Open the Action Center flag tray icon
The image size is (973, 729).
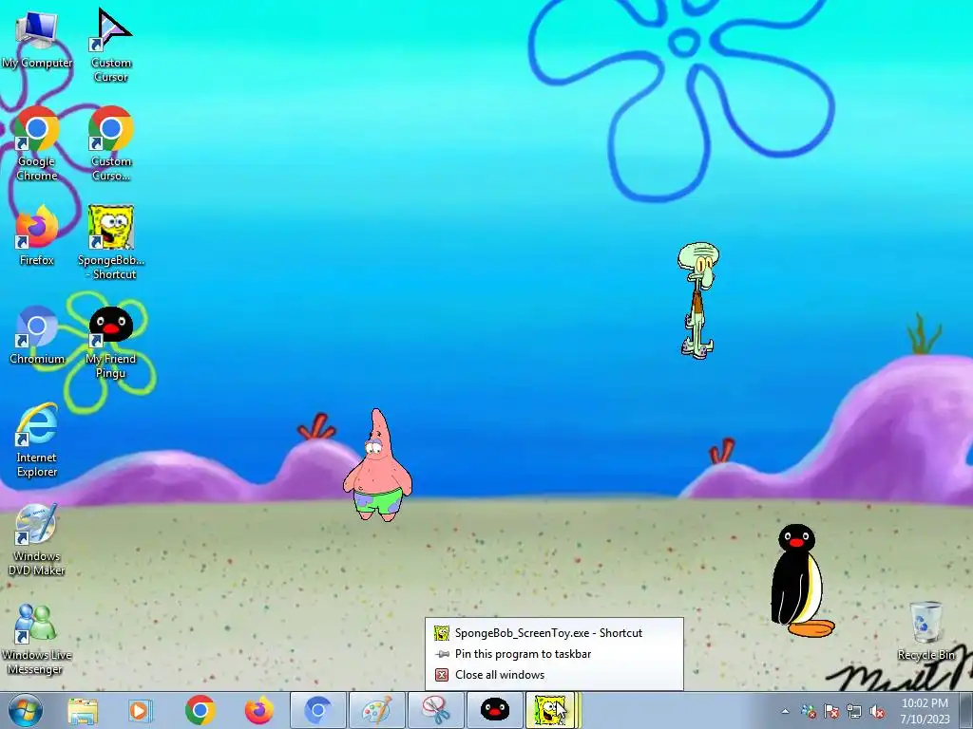(831, 711)
